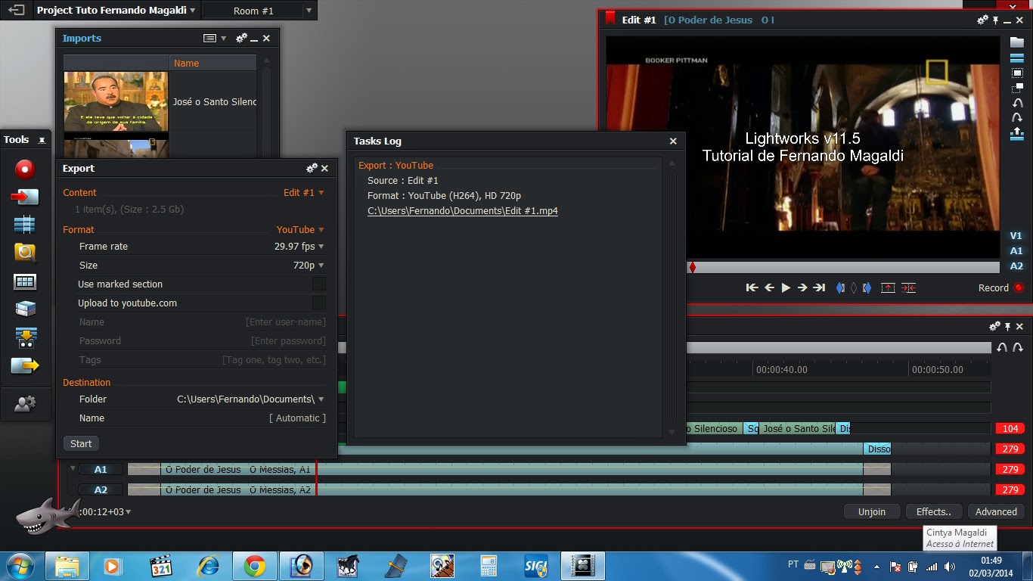The height and width of the screenshot is (581, 1033).
Task: Open Export panel settings gears
Action: [312, 168]
